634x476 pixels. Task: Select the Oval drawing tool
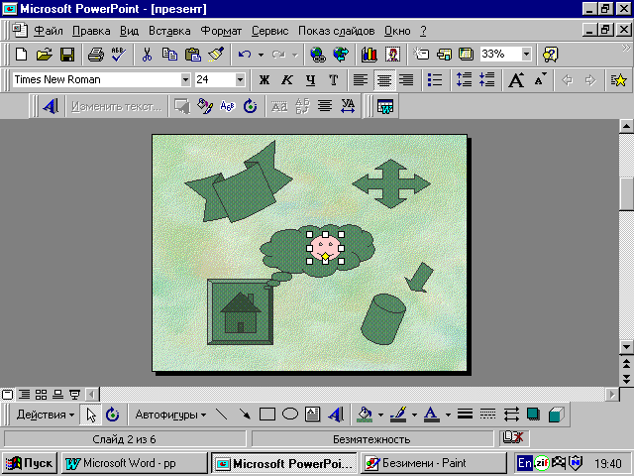tap(290, 415)
